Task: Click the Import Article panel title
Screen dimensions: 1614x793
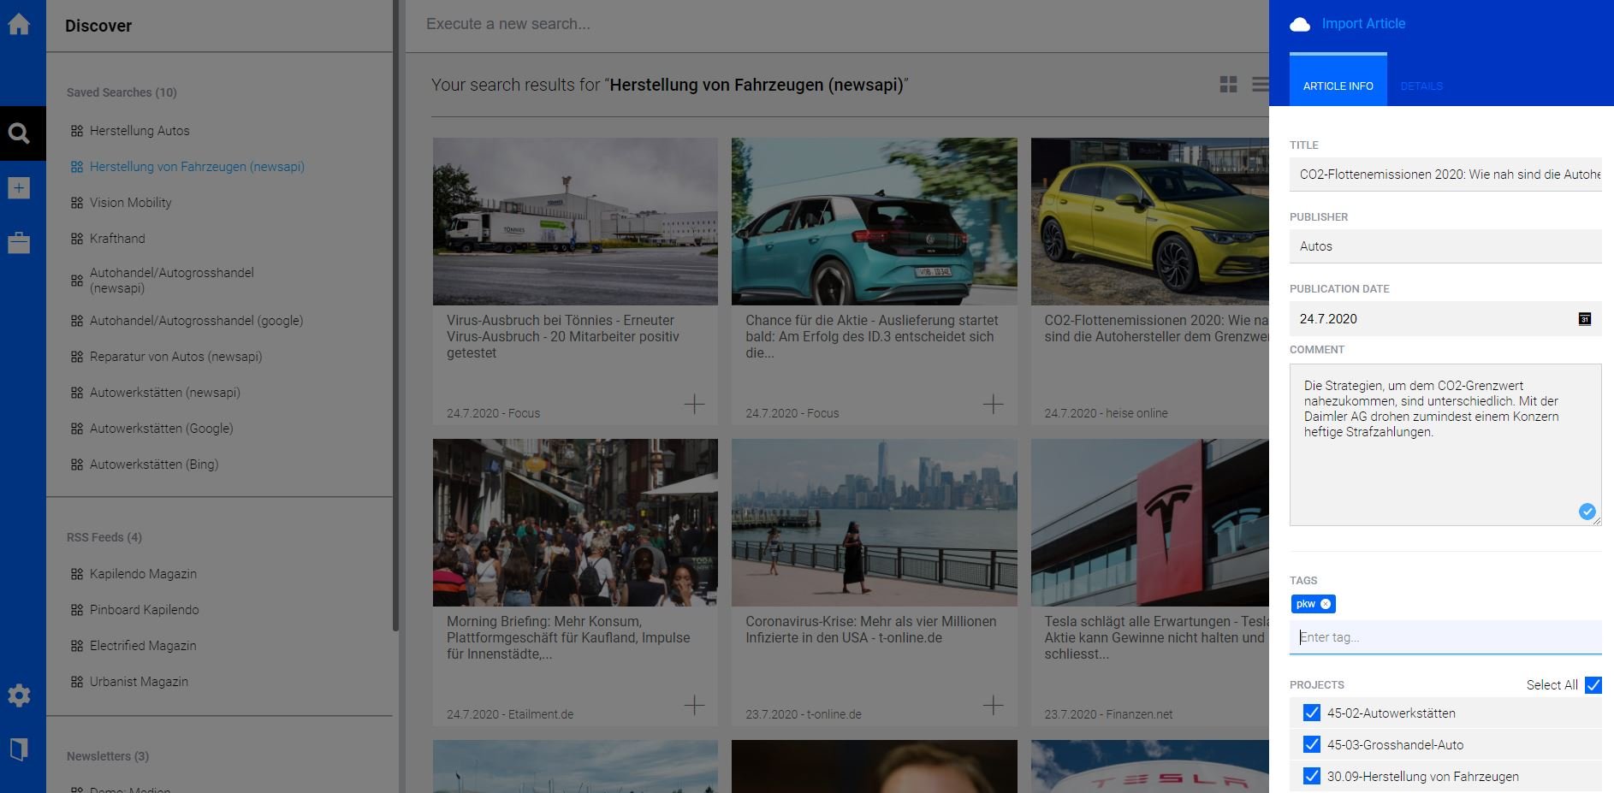Action: pos(1363,23)
